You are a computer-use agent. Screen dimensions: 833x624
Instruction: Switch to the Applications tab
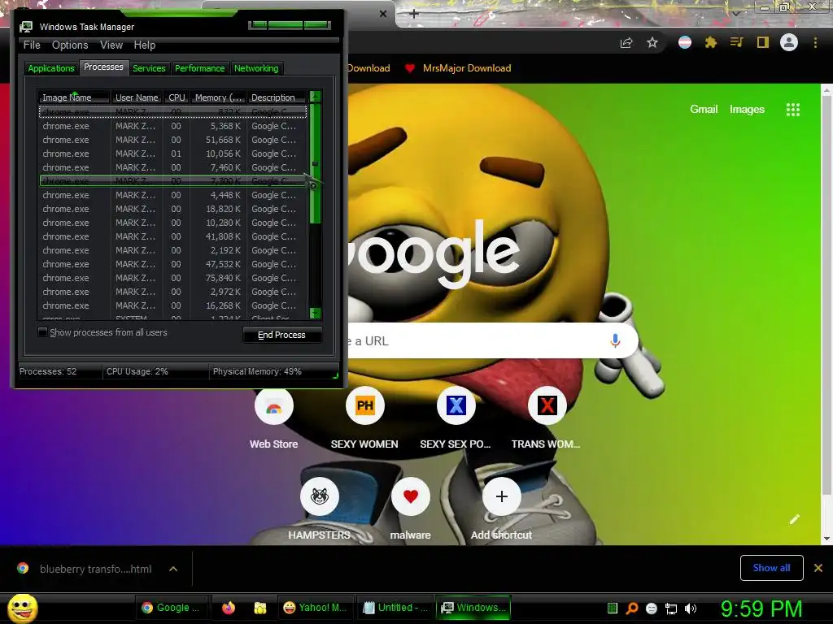(51, 68)
